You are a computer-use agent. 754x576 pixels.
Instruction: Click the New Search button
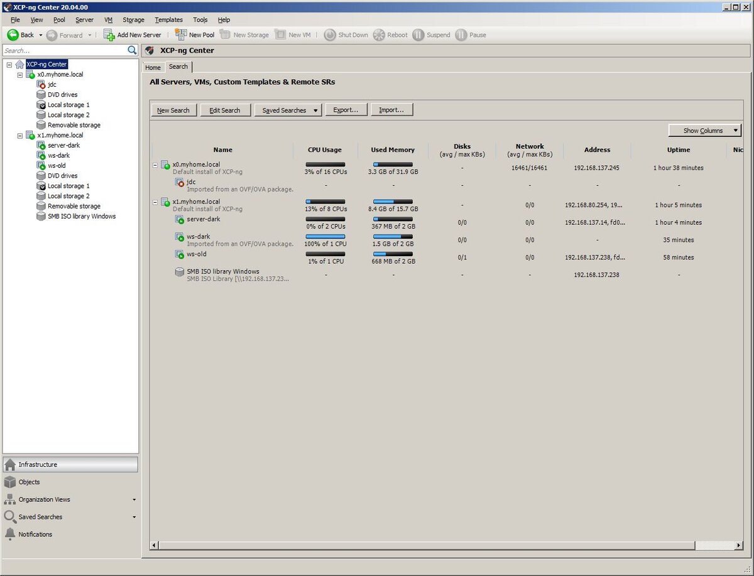point(173,110)
